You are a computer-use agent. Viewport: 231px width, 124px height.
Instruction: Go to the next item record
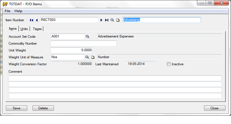click(x=101, y=20)
